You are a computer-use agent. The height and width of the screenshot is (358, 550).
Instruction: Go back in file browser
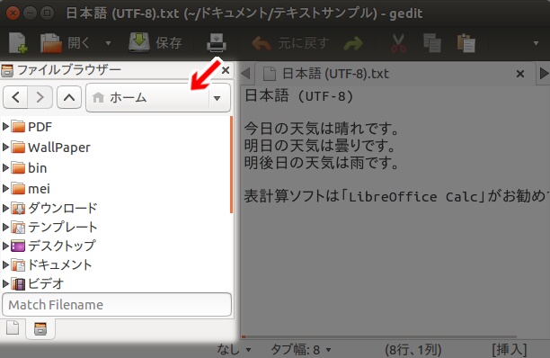tap(15, 97)
